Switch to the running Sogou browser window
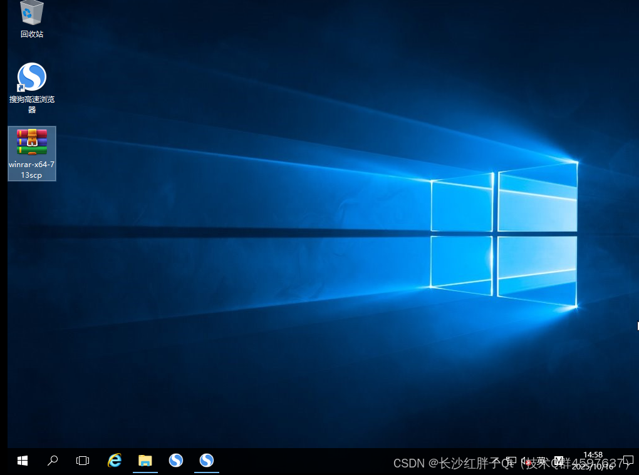The height and width of the screenshot is (475, 639). click(x=207, y=461)
